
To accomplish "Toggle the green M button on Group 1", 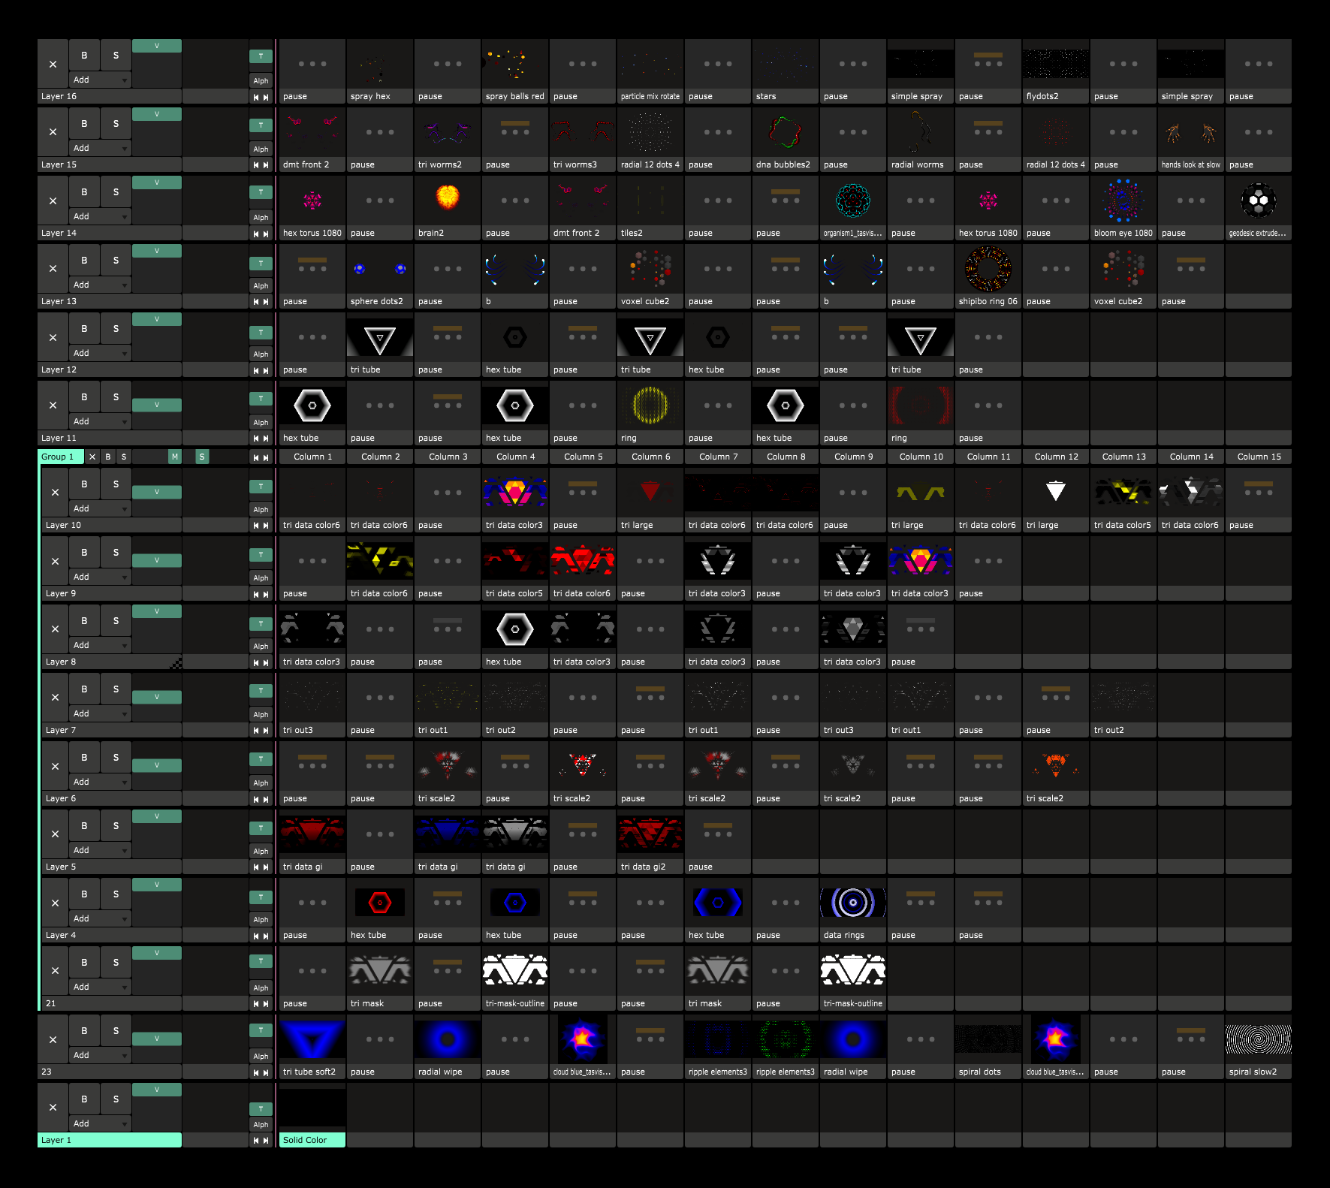I will (174, 457).
